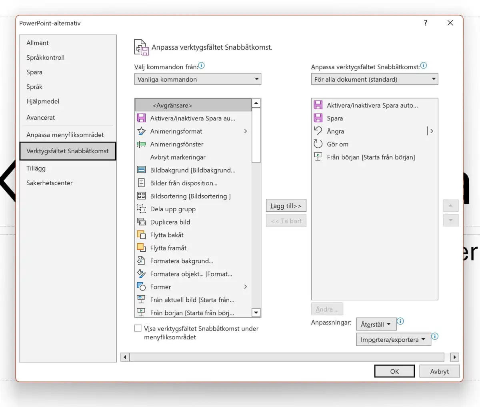Click the Bildbakgrund icon in command list
480x407 pixels.
(141, 170)
